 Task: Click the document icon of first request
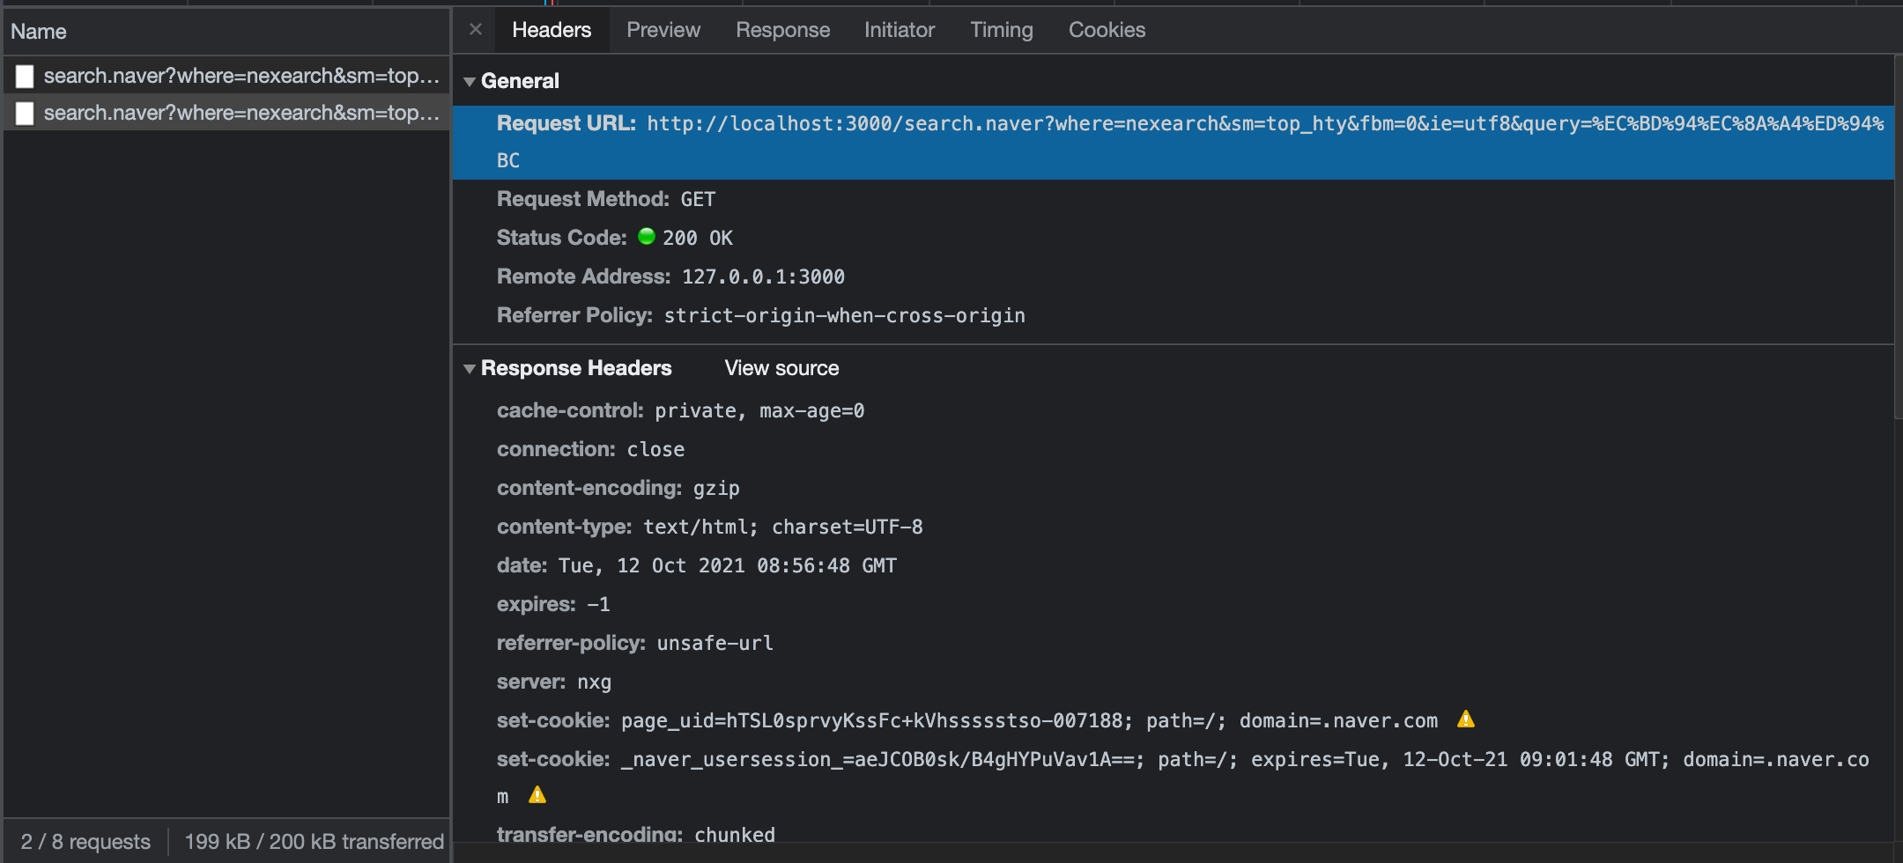pyautogui.click(x=25, y=77)
